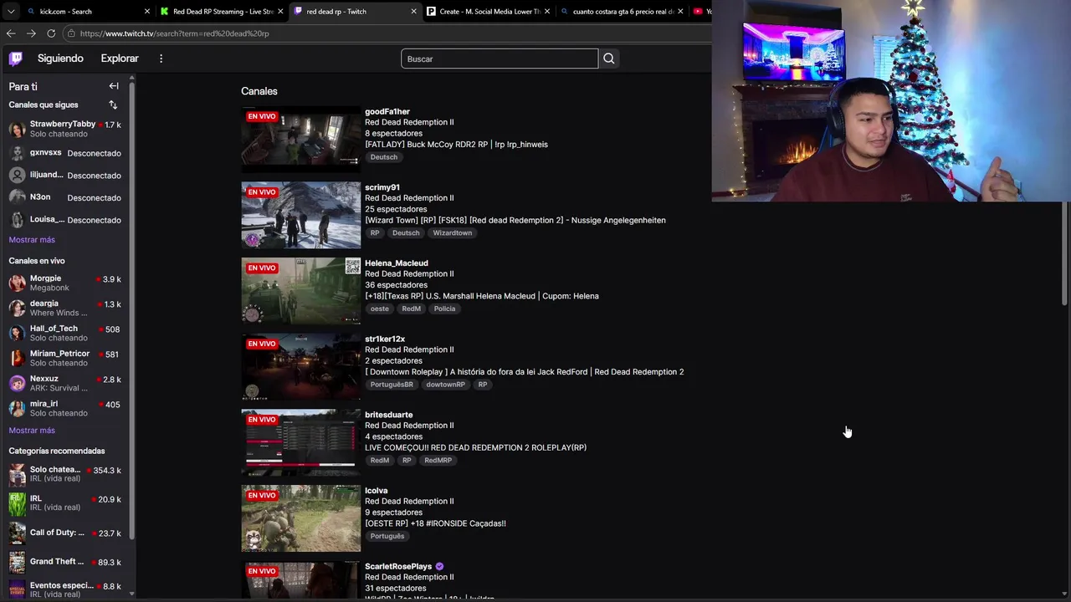Open the three-dot more options menu

[x=161, y=59]
